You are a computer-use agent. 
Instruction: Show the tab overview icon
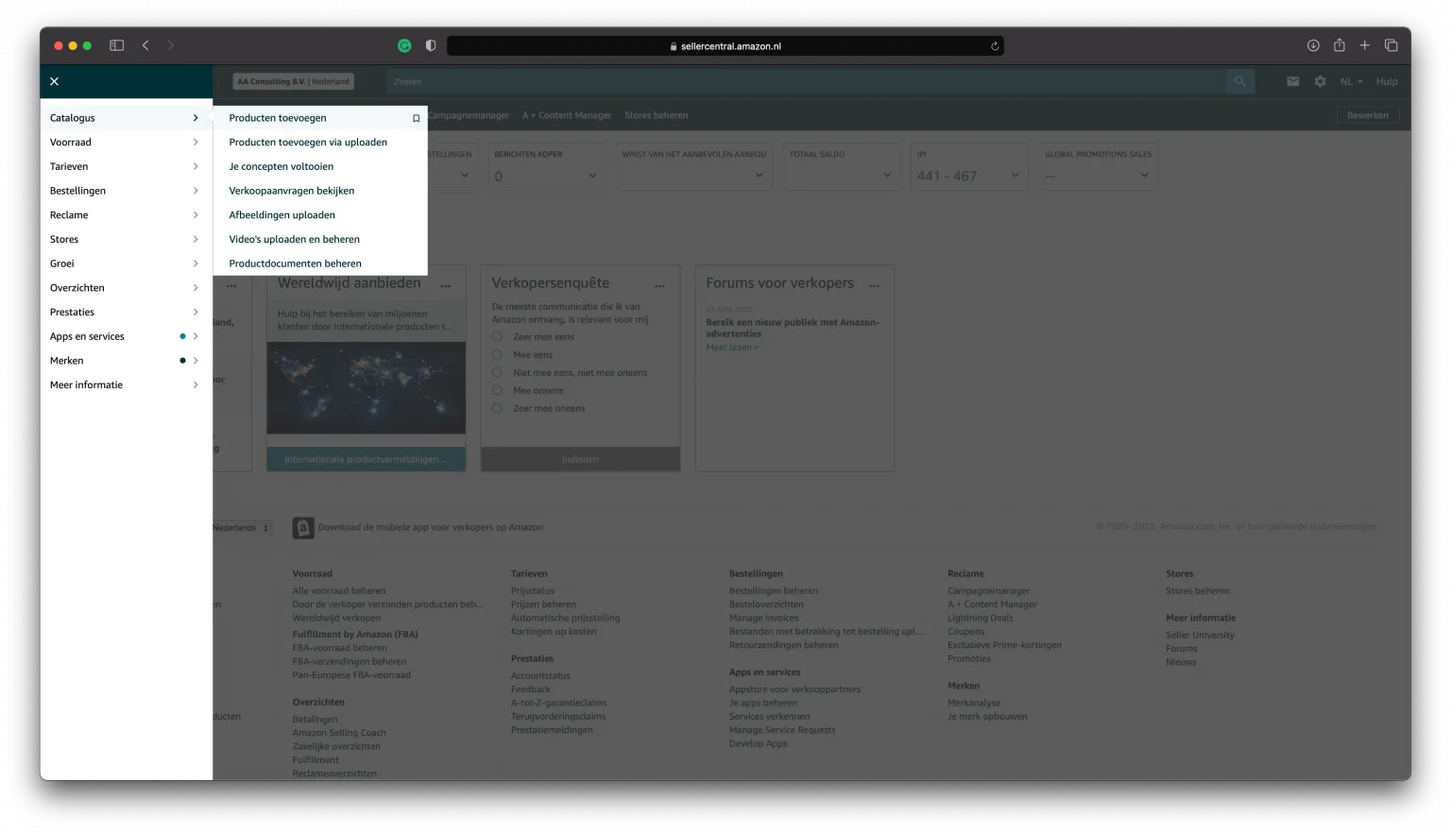[1391, 45]
